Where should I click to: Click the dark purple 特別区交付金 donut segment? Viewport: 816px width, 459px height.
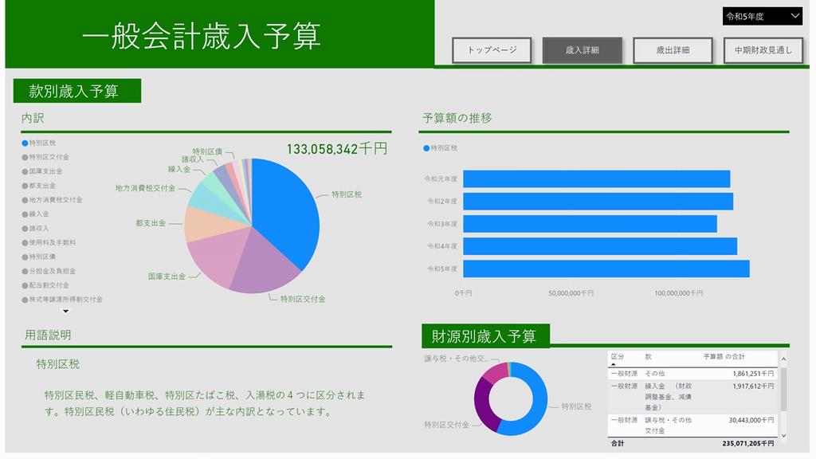tap(482, 405)
